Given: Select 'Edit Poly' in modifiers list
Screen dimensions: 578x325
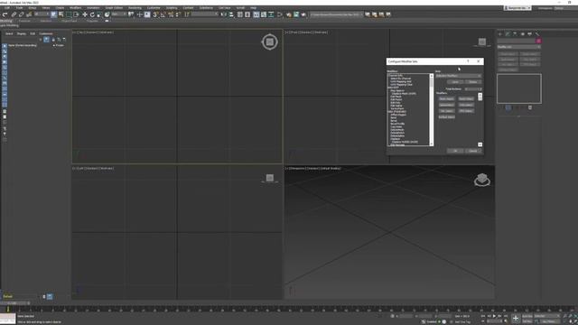Looking at the screenshot, I should click(x=396, y=103).
